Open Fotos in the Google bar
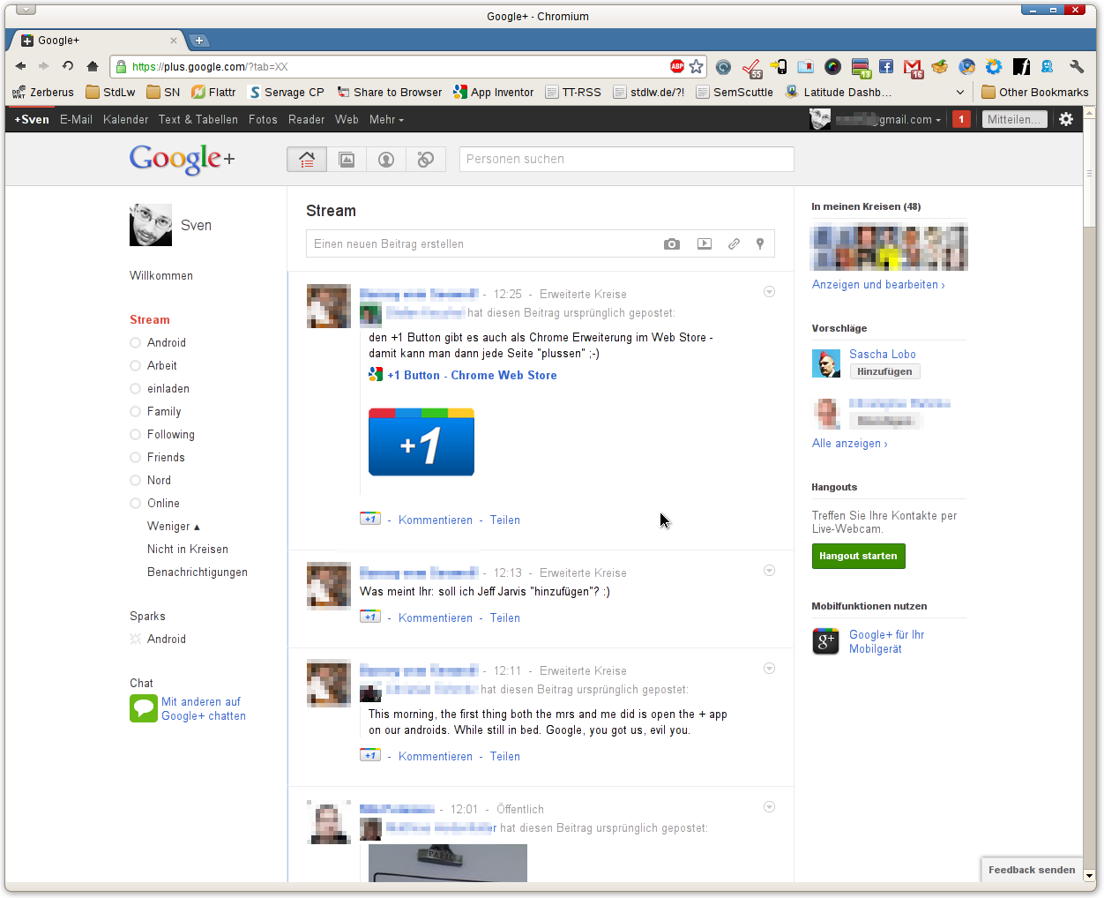Screen dimensions: 1104x898 click(263, 120)
